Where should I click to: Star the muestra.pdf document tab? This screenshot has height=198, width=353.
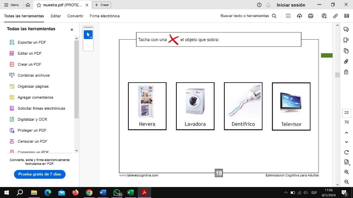point(39,5)
